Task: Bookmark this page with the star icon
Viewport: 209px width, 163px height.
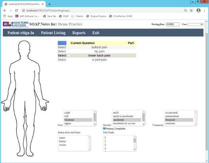Action: [x=191, y=10]
